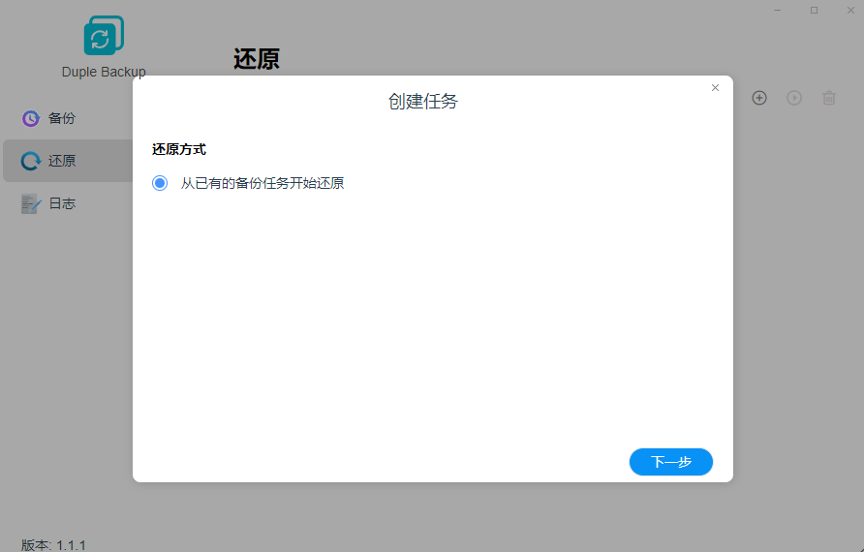Click the 版本: 1.1.1 version label

pos(54,545)
